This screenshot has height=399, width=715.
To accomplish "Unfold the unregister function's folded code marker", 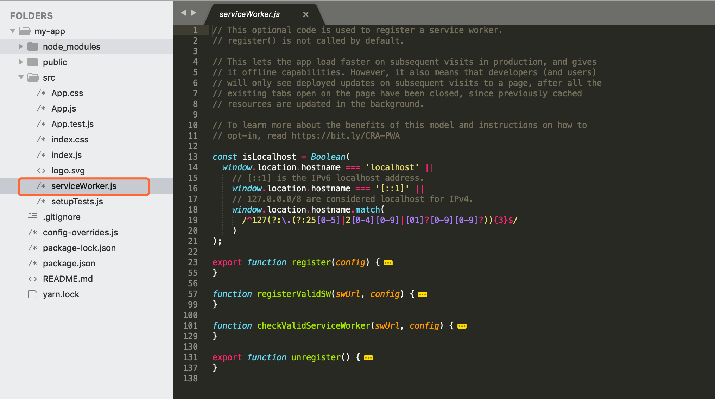I will (x=368, y=358).
